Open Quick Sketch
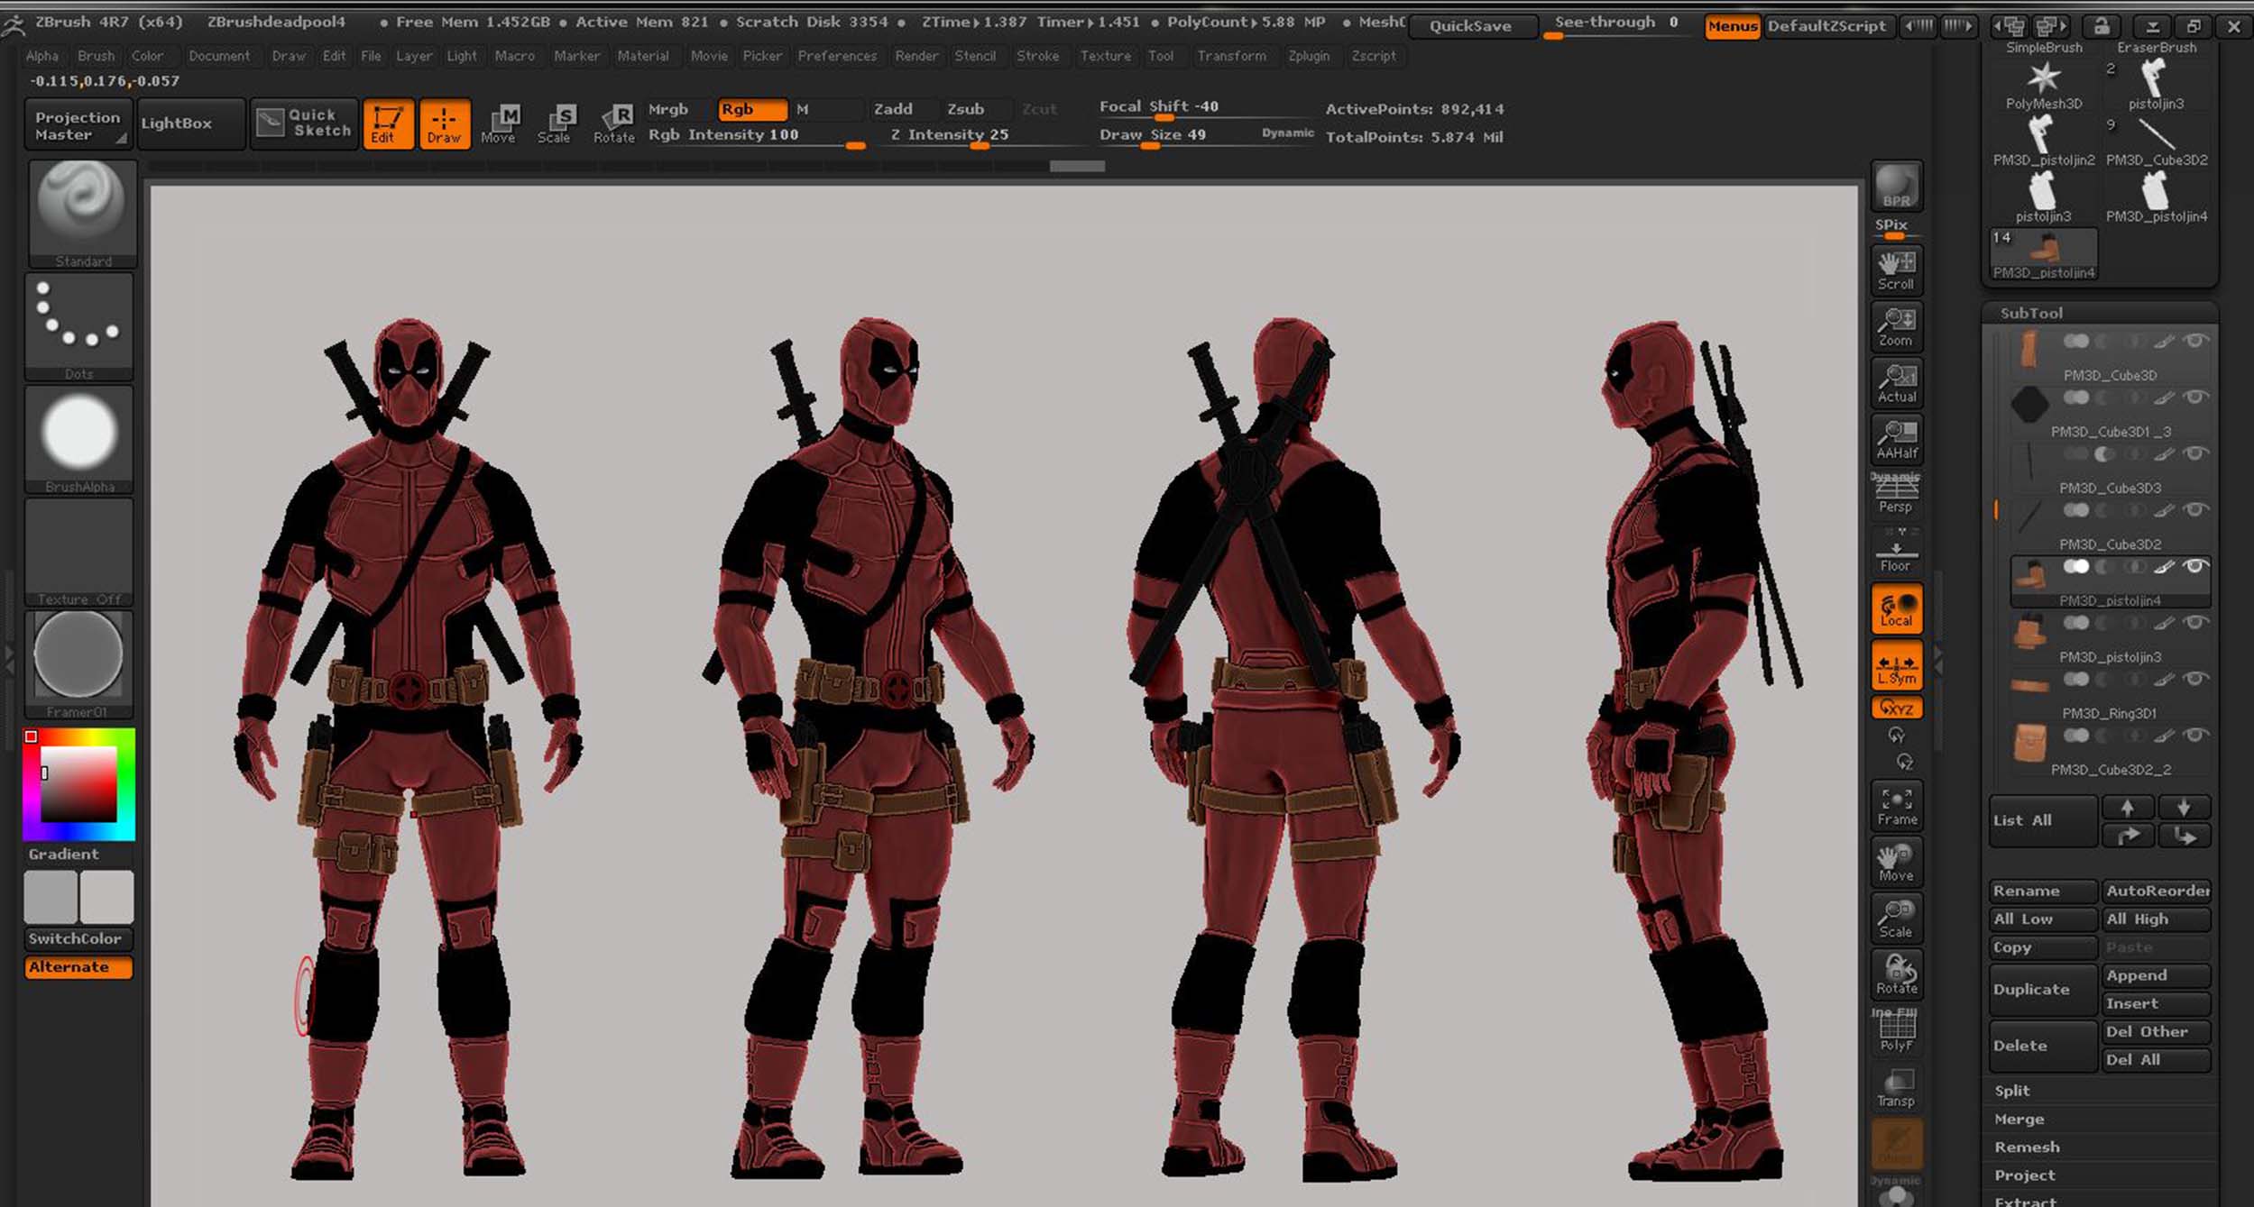2254x1207 pixels. pyautogui.click(x=304, y=123)
